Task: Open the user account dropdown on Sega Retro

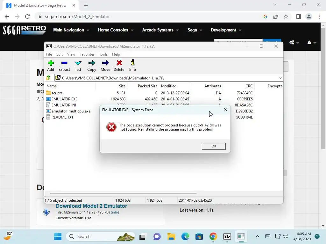Action: [312, 43]
